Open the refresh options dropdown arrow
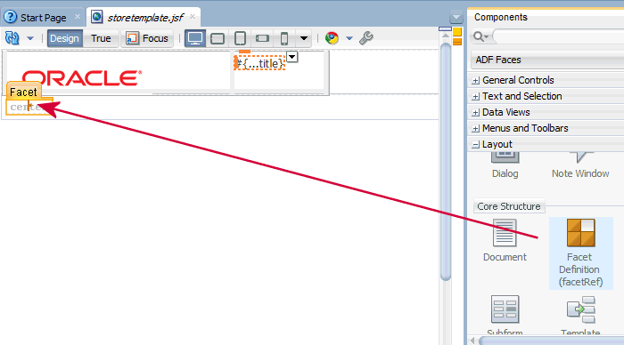 (x=30, y=38)
